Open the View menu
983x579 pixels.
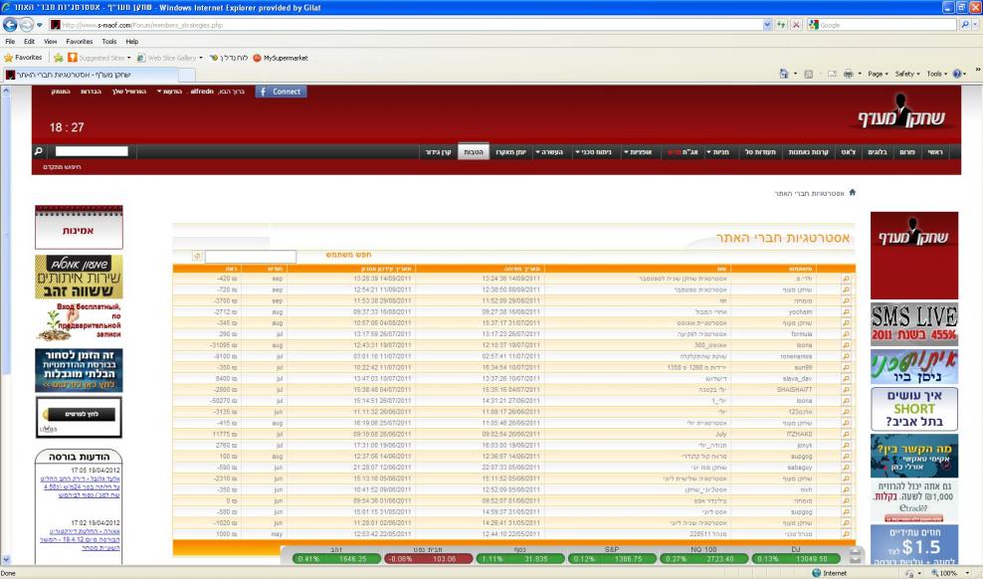click(x=44, y=41)
